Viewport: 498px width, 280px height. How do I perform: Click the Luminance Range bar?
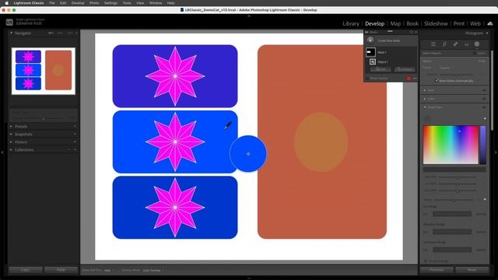coord(452,250)
